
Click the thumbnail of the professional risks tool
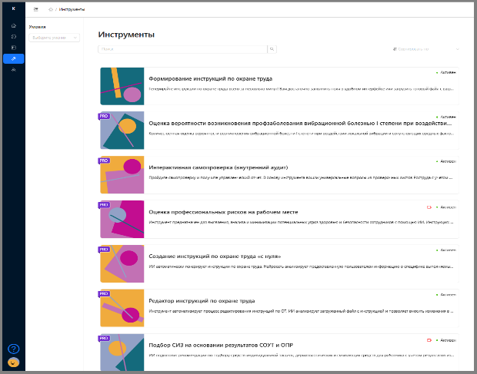[122, 219]
